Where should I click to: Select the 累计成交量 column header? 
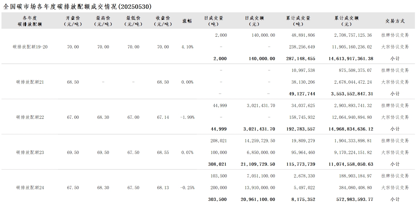click(x=298, y=21)
